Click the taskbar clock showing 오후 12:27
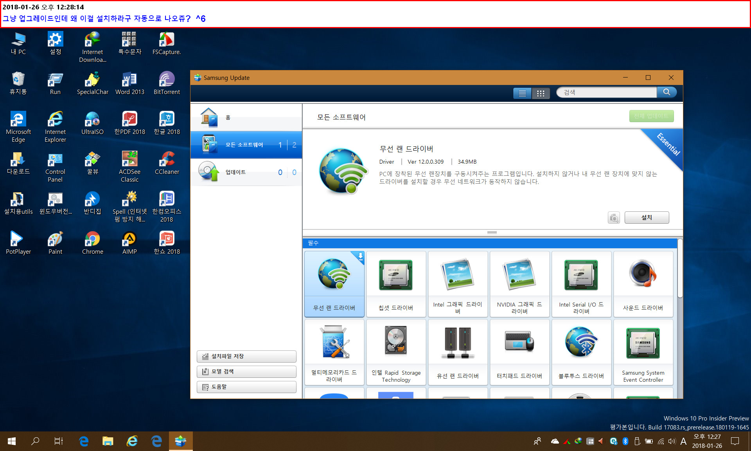 (x=707, y=441)
